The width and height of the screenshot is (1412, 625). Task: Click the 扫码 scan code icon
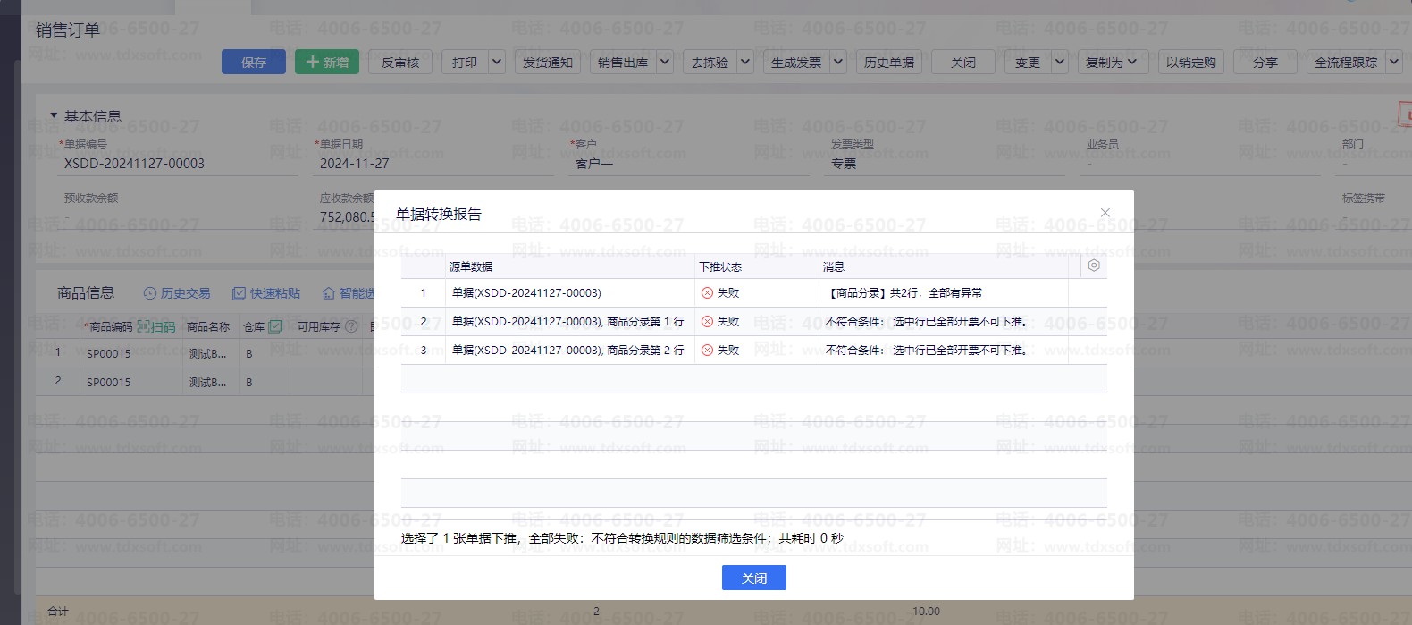pos(144,327)
